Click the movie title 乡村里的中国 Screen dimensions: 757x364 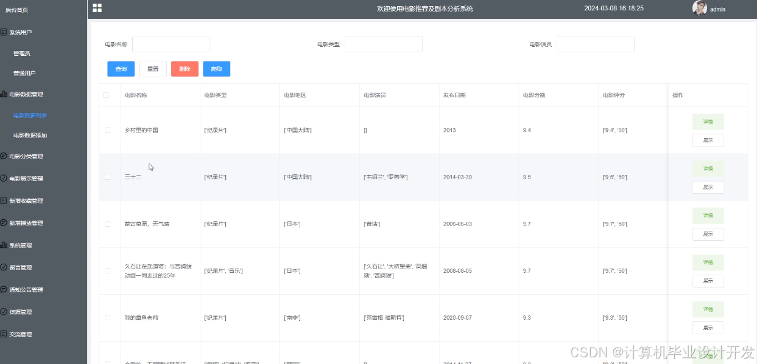coord(141,130)
